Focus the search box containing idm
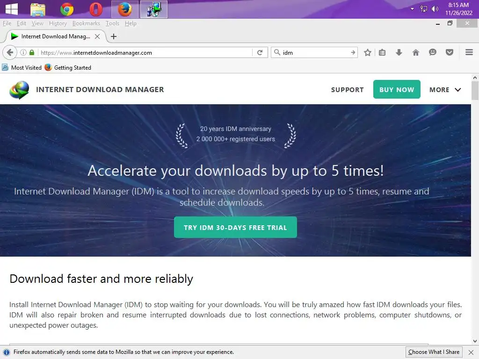The height and width of the screenshot is (359, 479). (x=315, y=52)
